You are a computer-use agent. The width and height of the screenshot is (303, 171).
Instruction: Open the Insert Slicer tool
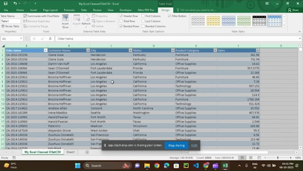click(66, 21)
